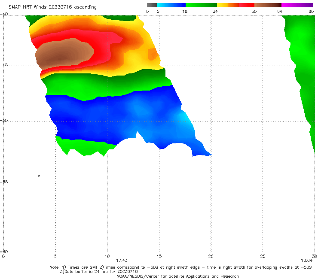Click the longitude label '25'

click(x=263, y=256)
